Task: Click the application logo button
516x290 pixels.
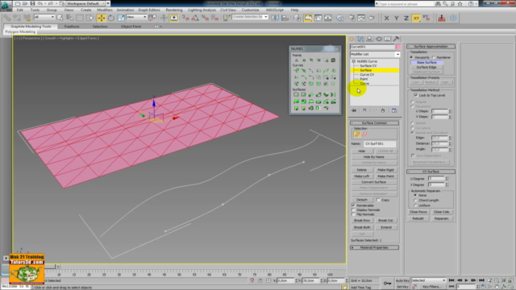Action: [6, 5]
